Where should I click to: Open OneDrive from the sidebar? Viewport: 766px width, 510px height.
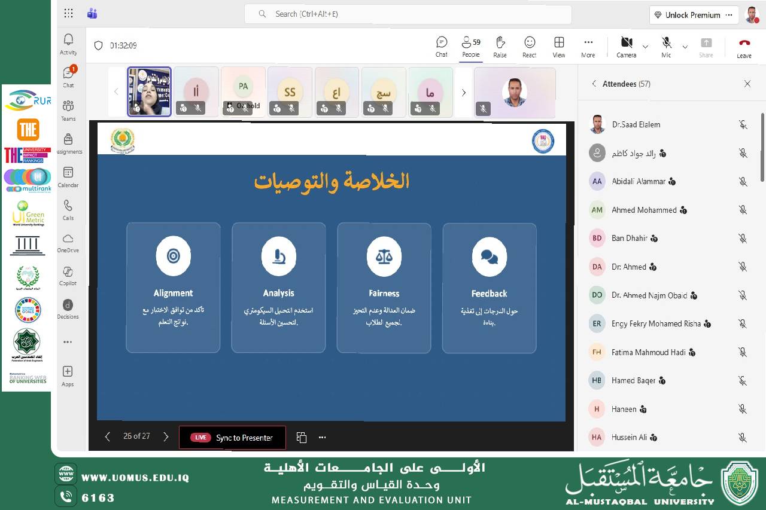click(x=68, y=242)
